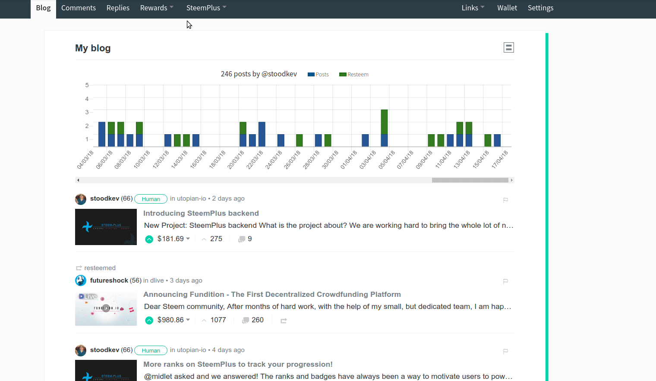This screenshot has height=381, width=656.
Task: Visit stoodkev profile on 2 days ago post
Action: tap(105, 198)
